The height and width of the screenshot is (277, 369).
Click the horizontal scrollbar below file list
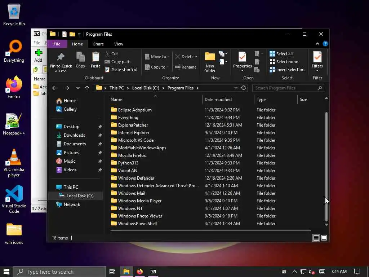(210, 231)
